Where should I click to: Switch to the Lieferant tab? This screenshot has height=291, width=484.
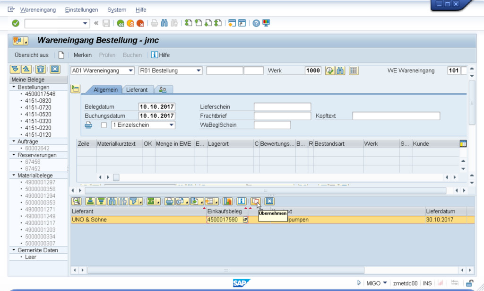[137, 89]
